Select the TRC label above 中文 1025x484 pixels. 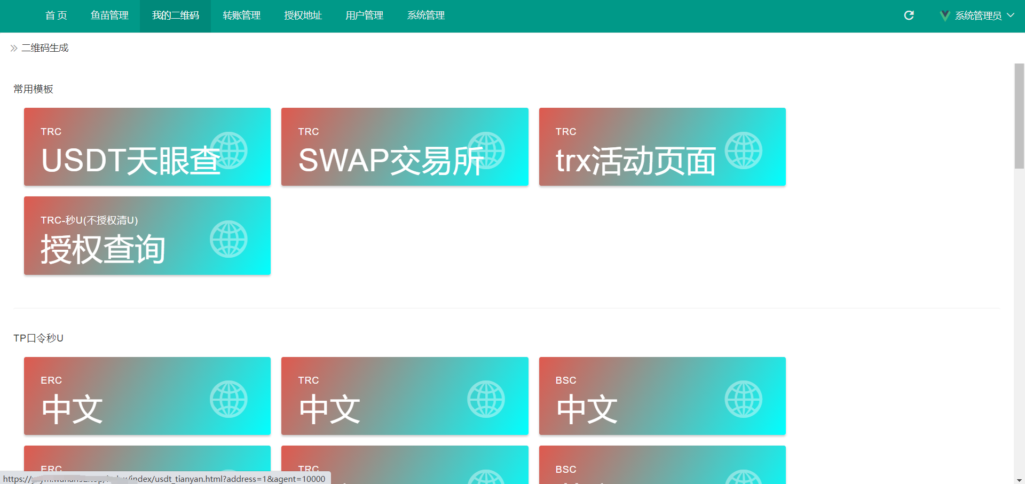point(309,380)
